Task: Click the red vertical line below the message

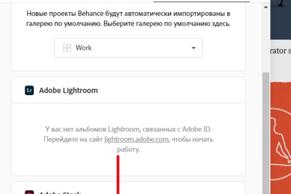Action: point(117,175)
